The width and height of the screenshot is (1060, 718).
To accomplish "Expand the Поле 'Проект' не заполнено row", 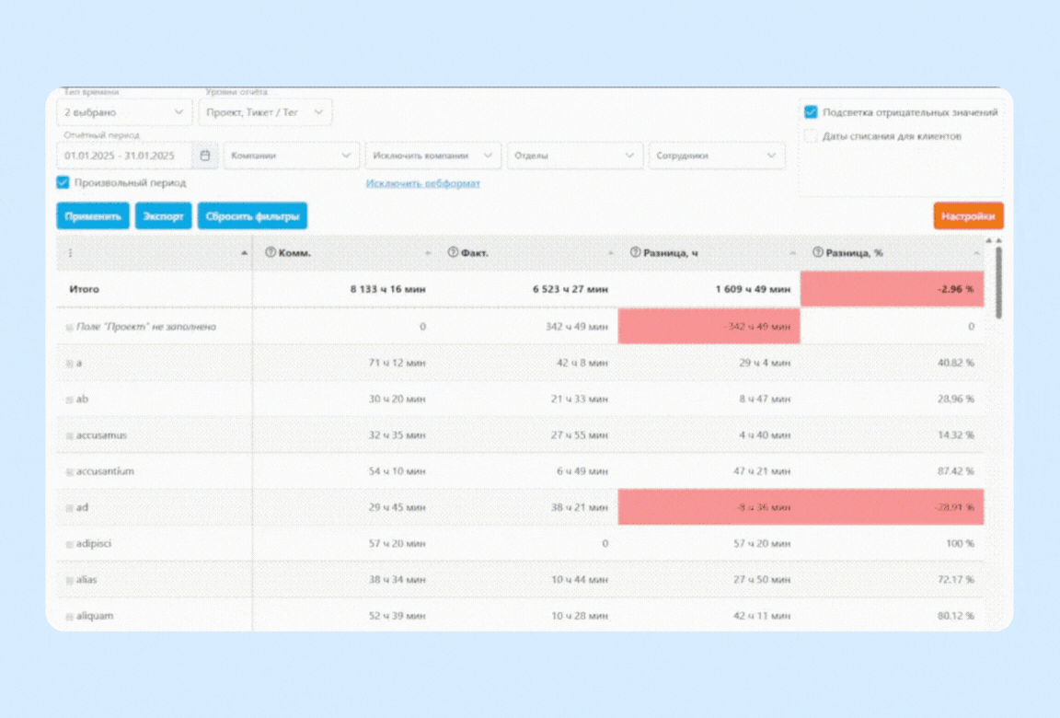I will tap(69, 327).
